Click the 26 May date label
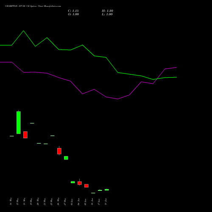Viewport: 212px width, 212px height. [x=59, y=201]
